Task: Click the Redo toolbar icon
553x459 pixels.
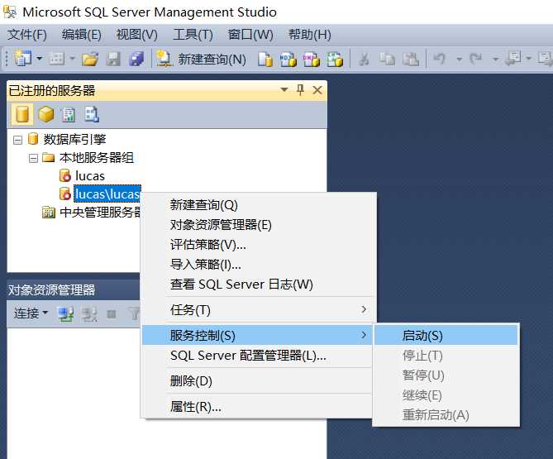Action: tap(476, 59)
